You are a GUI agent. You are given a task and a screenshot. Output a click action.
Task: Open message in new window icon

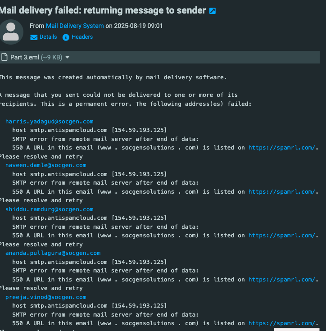[213, 11]
